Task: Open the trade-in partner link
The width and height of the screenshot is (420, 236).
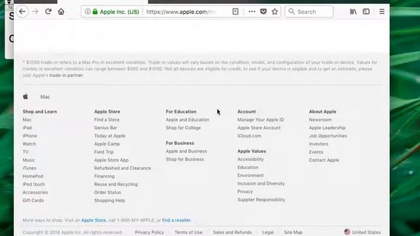Action: click(x=66, y=75)
